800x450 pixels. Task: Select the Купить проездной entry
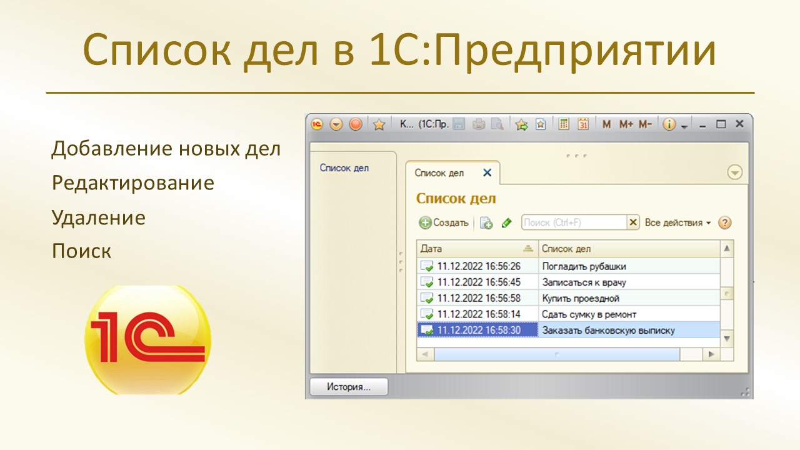(x=581, y=298)
